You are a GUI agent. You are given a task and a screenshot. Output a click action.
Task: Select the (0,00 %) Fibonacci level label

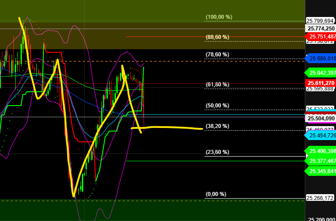[x=216, y=194]
